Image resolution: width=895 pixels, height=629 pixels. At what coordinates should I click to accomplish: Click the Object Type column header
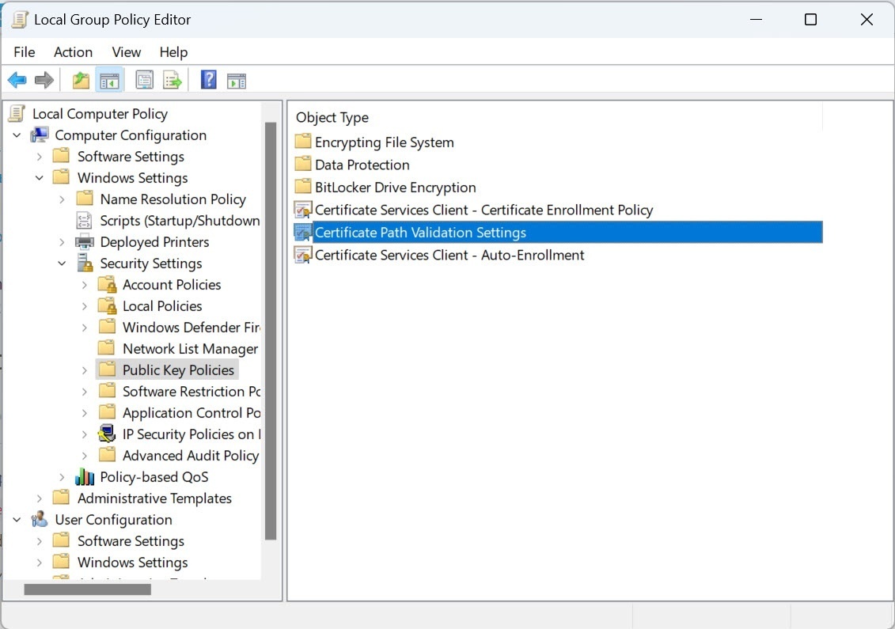(332, 117)
